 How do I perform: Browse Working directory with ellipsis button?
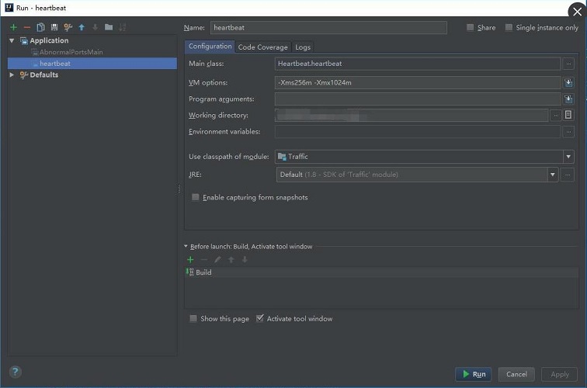pos(556,116)
